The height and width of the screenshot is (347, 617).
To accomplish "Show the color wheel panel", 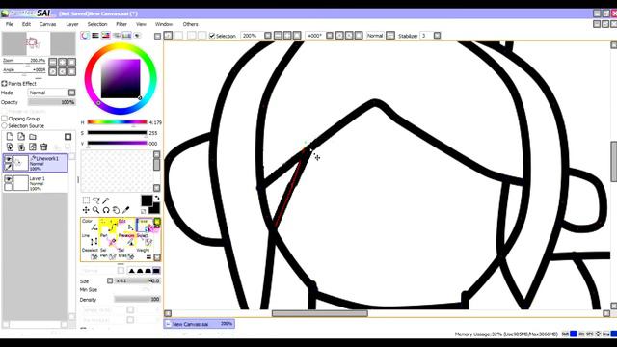I will click(x=85, y=36).
